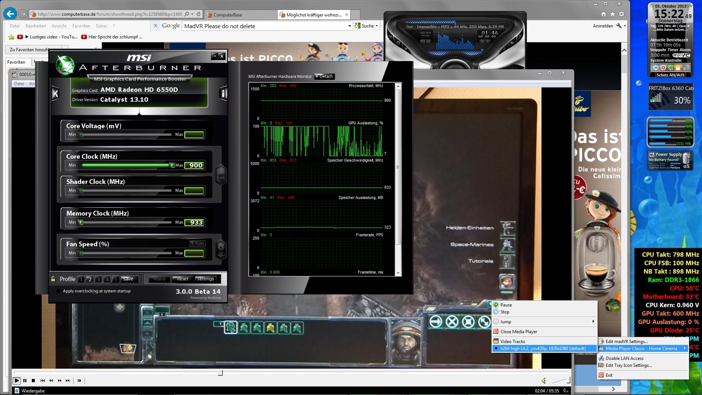This screenshot has width=702, height=395.
Task: Select the h264 high L4.2 video track
Action: coord(544,349)
